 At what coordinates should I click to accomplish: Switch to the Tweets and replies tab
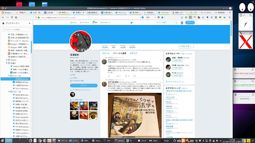pyautogui.click(x=120, y=53)
